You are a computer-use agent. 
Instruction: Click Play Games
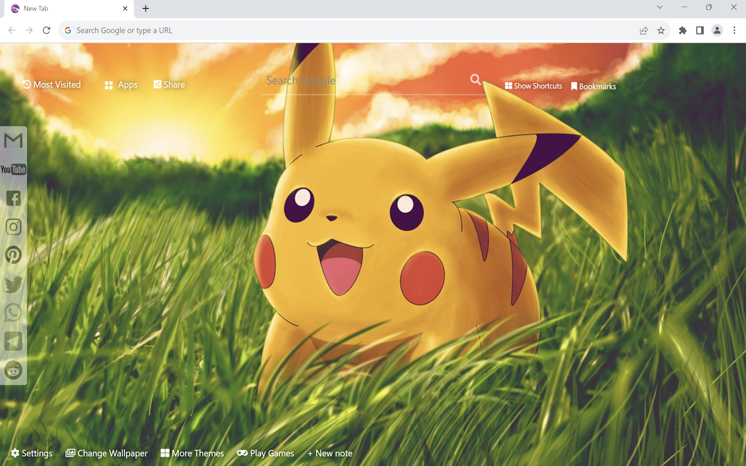[266, 453]
